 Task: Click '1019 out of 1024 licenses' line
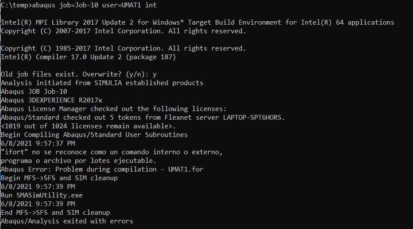coord(88,126)
